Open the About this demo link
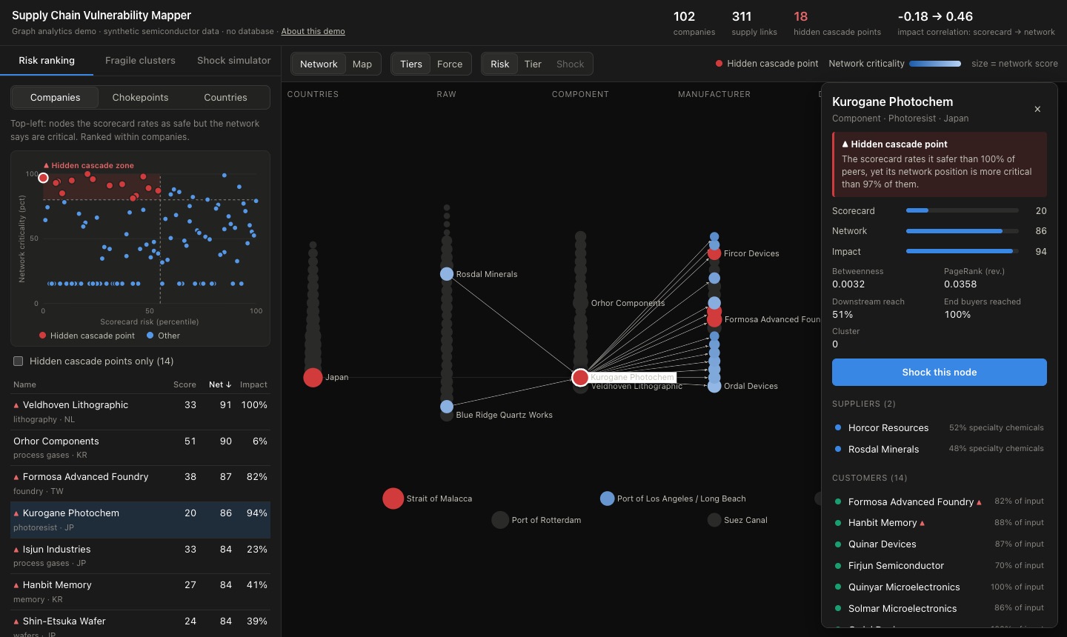Image resolution: width=1067 pixels, height=637 pixels. tap(313, 31)
